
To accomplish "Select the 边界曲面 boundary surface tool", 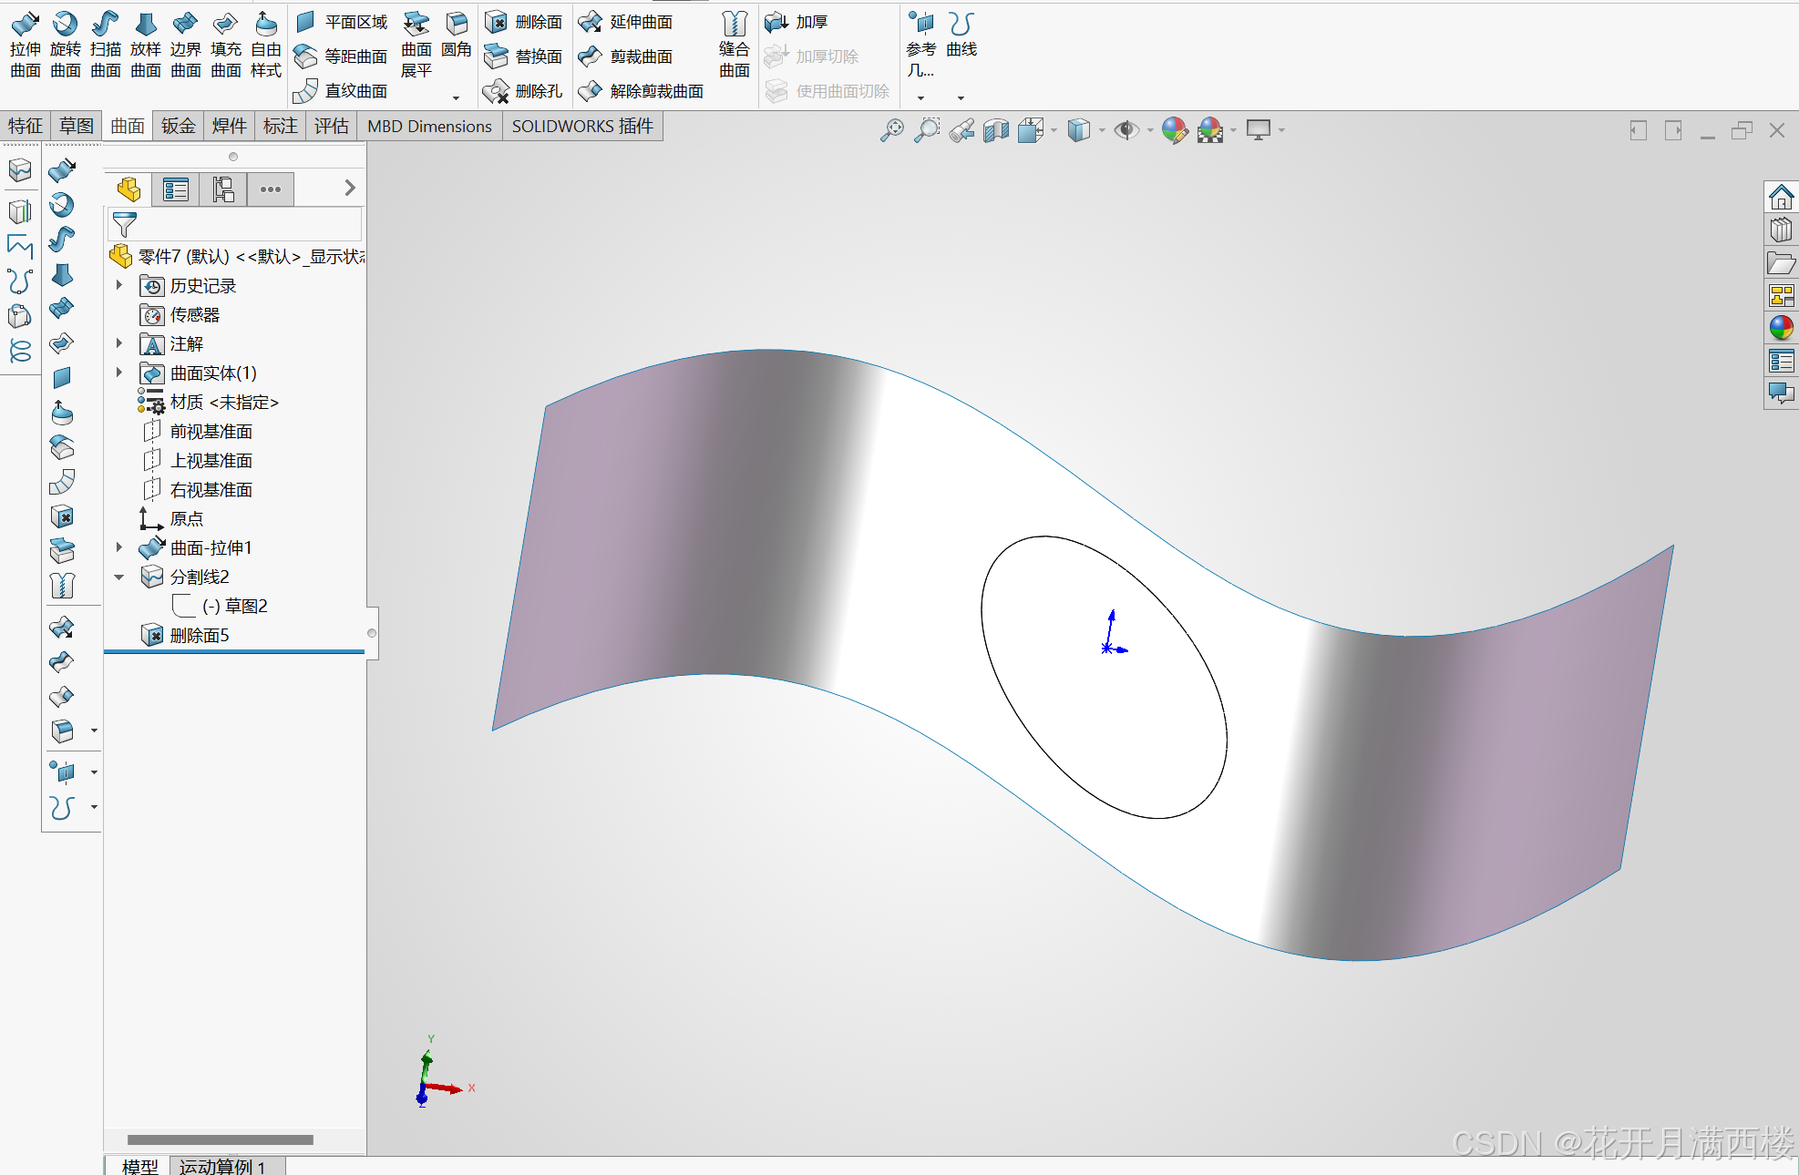I will coord(186,46).
